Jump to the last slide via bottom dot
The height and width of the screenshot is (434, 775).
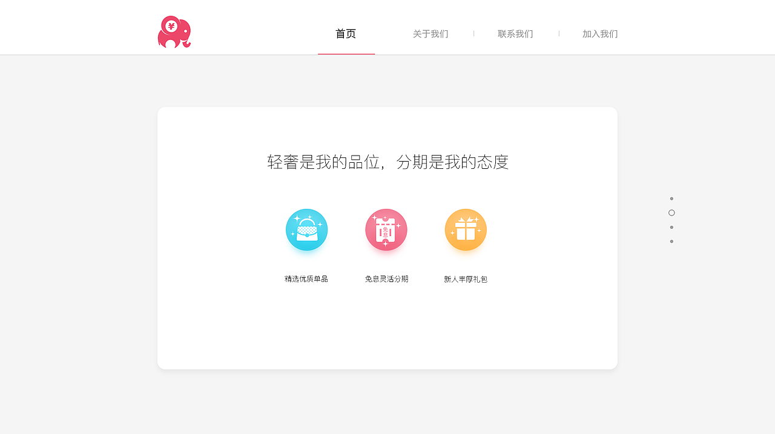pos(671,241)
